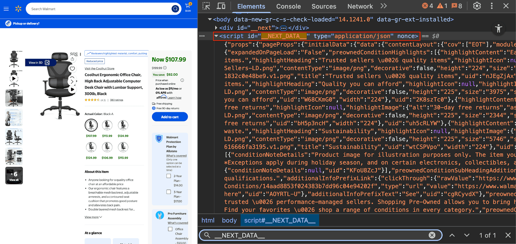Select the $106.99 color variant
This screenshot has height=244, width=516.
point(107,147)
